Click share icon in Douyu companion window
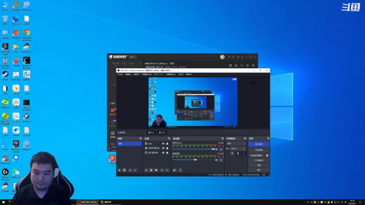This screenshot has height=205, width=365. (x=253, y=66)
